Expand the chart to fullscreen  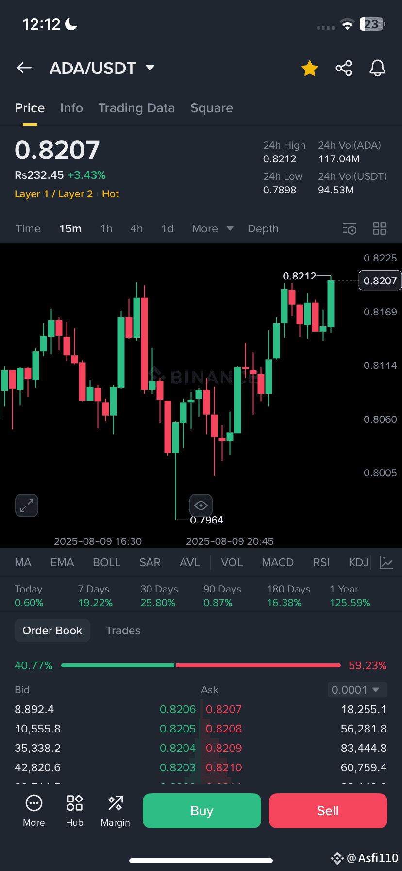[27, 506]
